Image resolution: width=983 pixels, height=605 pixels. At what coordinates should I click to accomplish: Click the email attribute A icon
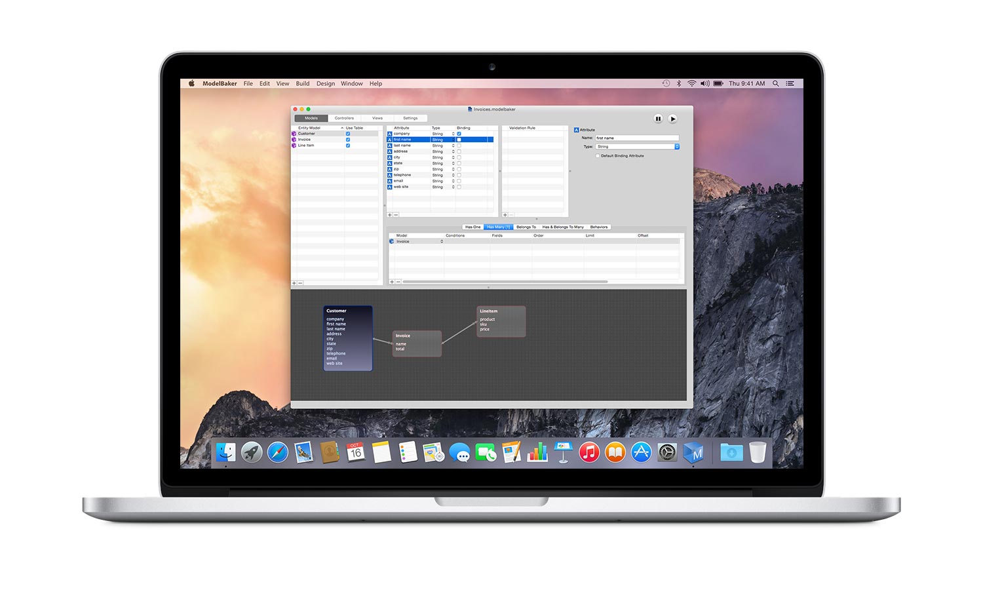click(x=389, y=181)
